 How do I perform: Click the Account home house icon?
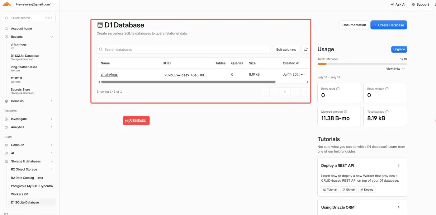coord(7,29)
